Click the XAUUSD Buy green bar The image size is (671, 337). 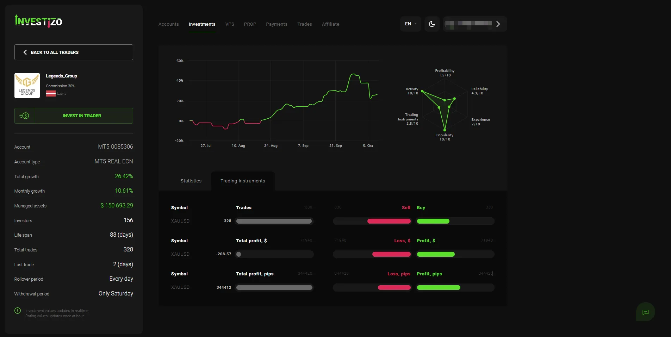click(x=433, y=221)
